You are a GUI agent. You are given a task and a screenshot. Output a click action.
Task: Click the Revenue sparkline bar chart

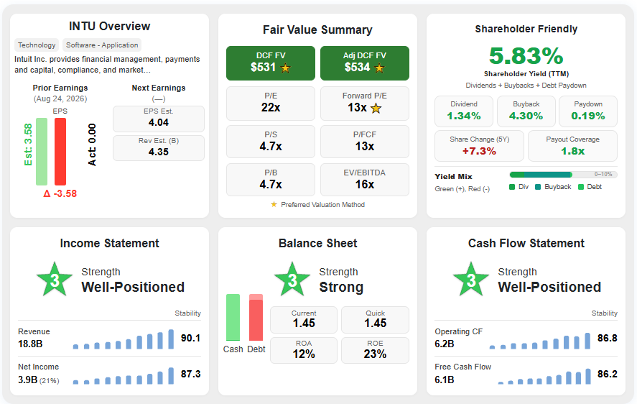pyautogui.click(x=124, y=339)
